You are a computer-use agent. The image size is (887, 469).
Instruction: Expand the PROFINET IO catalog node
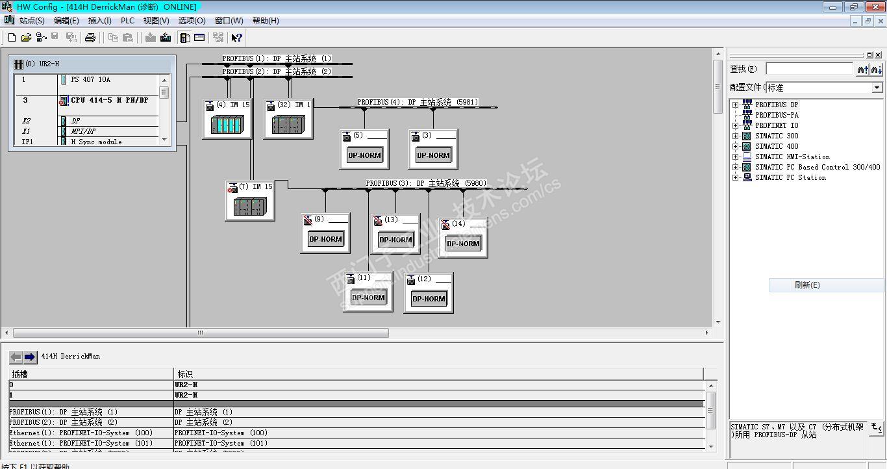pyautogui.click(x=735, y=125)
